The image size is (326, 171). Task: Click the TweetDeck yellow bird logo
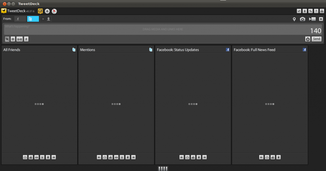click(x=4, y=11)
